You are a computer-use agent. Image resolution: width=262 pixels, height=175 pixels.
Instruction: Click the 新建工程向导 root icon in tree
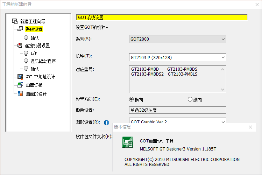click(x=15, y=21)
